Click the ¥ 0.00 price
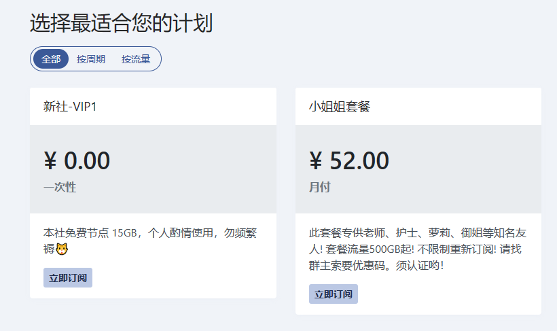The image size is (557, 331). click(x=77, y=160)
